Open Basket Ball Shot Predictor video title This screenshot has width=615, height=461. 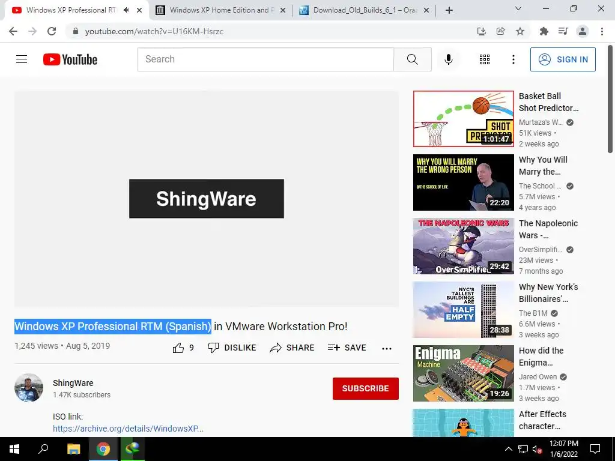point(548,102)
